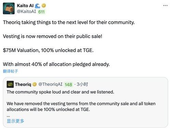Expand quoted post with 显示更多
This screenshot has height=129, width=171.
(15, 121)
